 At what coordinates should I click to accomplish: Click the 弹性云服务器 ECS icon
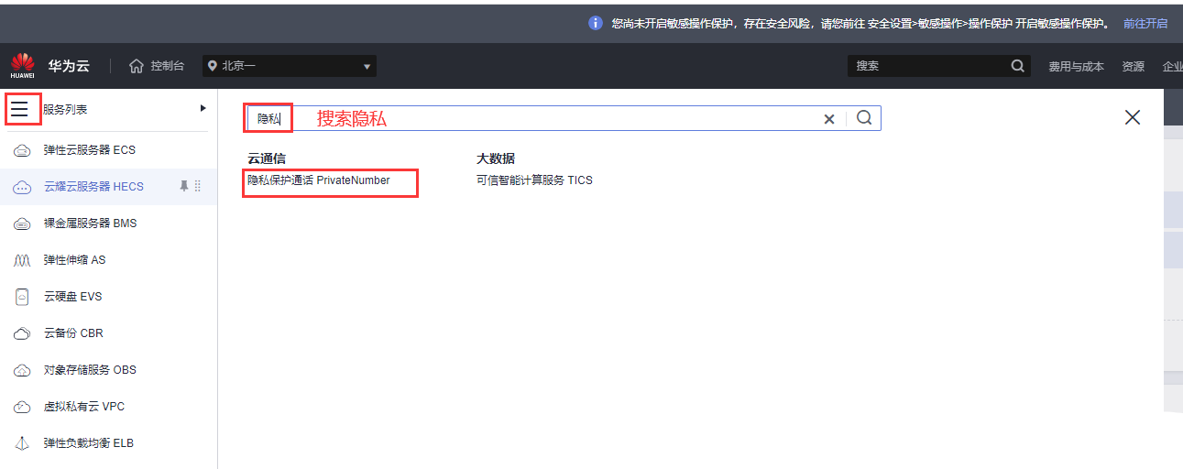click(22, 150)
